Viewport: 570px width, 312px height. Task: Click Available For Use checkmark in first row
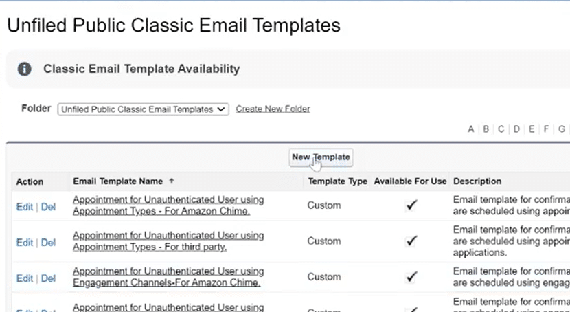click(411, 205)
